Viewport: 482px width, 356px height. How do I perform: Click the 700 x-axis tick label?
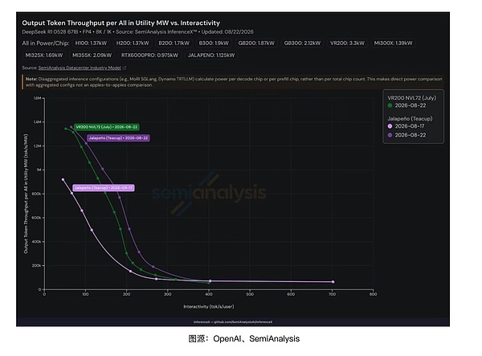coord(332,294)
